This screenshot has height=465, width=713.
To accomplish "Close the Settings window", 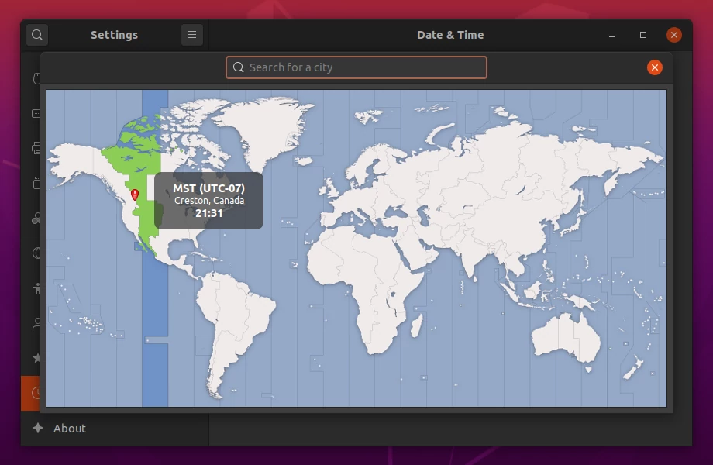I will [674, 35].
